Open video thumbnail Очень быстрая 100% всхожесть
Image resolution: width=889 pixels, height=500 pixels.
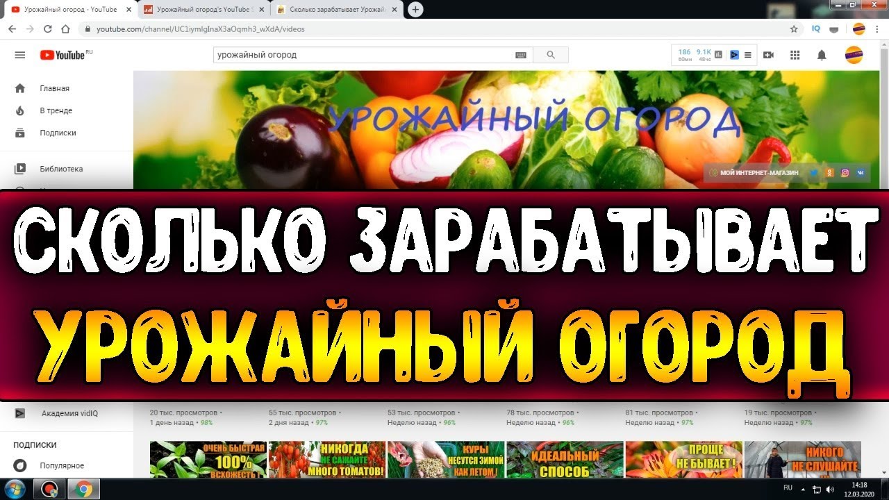pos(208,460)
